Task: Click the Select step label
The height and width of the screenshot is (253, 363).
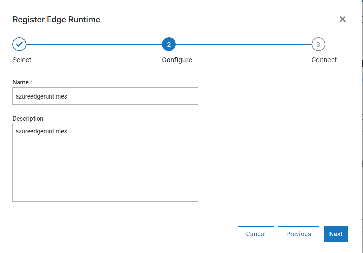Action: (x=22, y=60)
